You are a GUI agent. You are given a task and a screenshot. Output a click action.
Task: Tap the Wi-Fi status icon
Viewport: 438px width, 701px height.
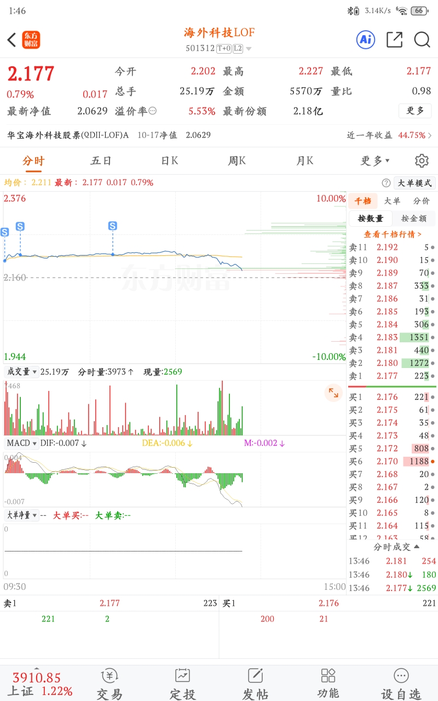(x=402, y=10)
